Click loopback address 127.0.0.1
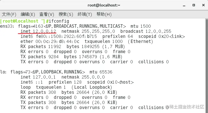 pyautogui.click(x=45, y=77)
